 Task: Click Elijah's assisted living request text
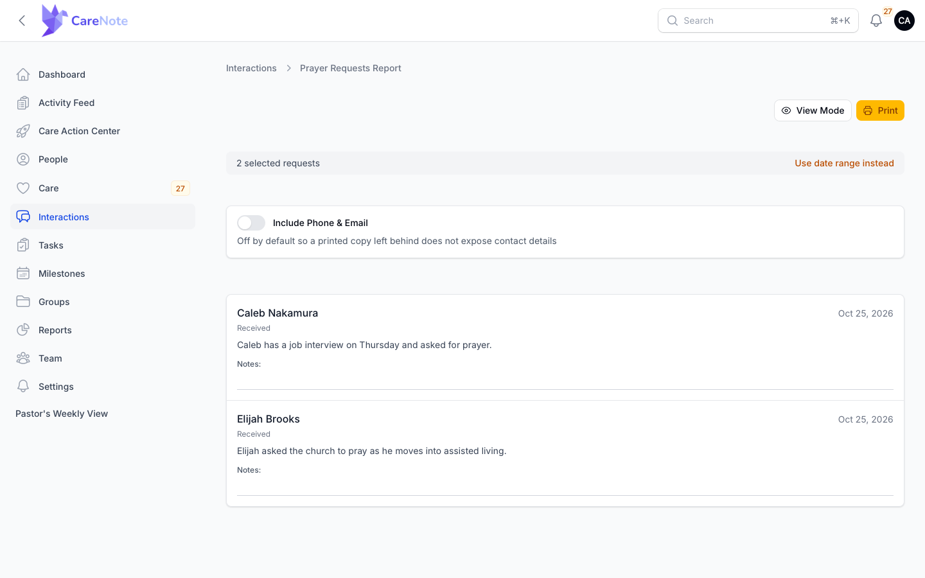tap(372, 451)
